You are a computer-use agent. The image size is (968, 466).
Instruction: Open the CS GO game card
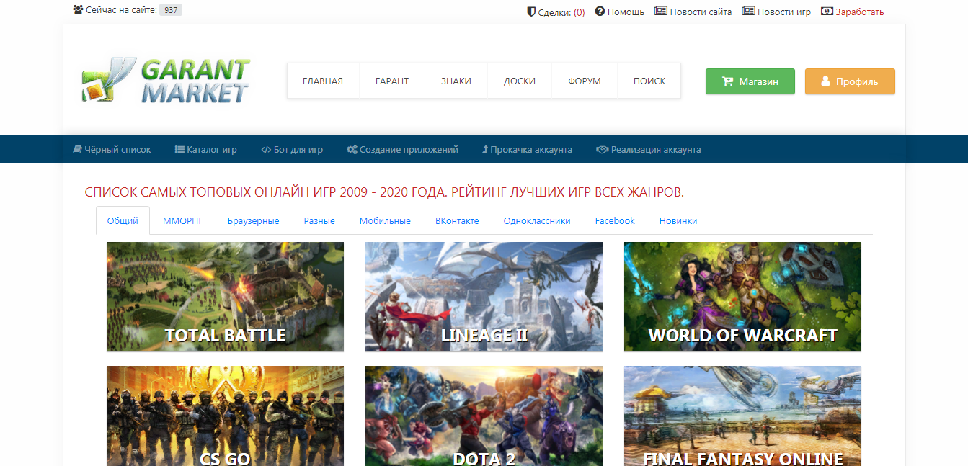(225, 416)
